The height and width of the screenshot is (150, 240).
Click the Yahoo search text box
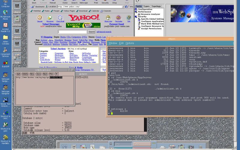72,32
